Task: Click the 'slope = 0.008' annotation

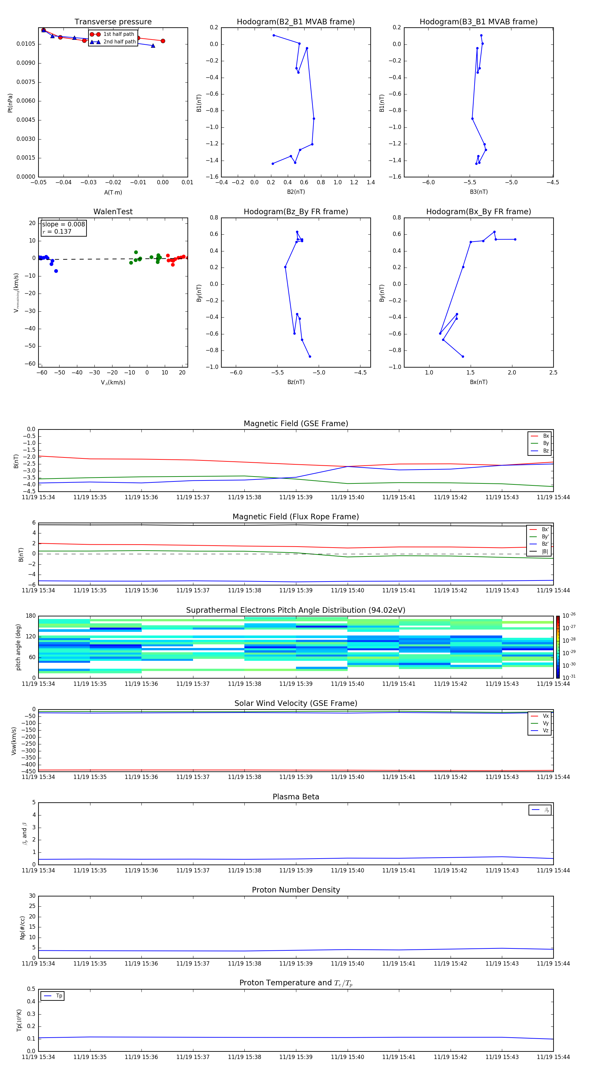Action: click(63, 224)
